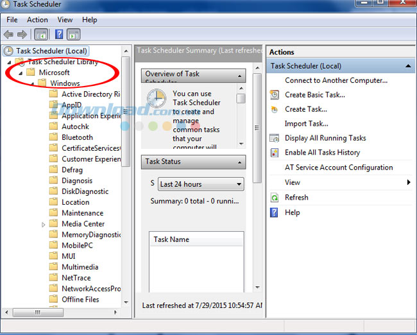The height and width of the screenshot is (335, 417).
Task: Expand the View submenu arrow
Action: coord(409,182)
